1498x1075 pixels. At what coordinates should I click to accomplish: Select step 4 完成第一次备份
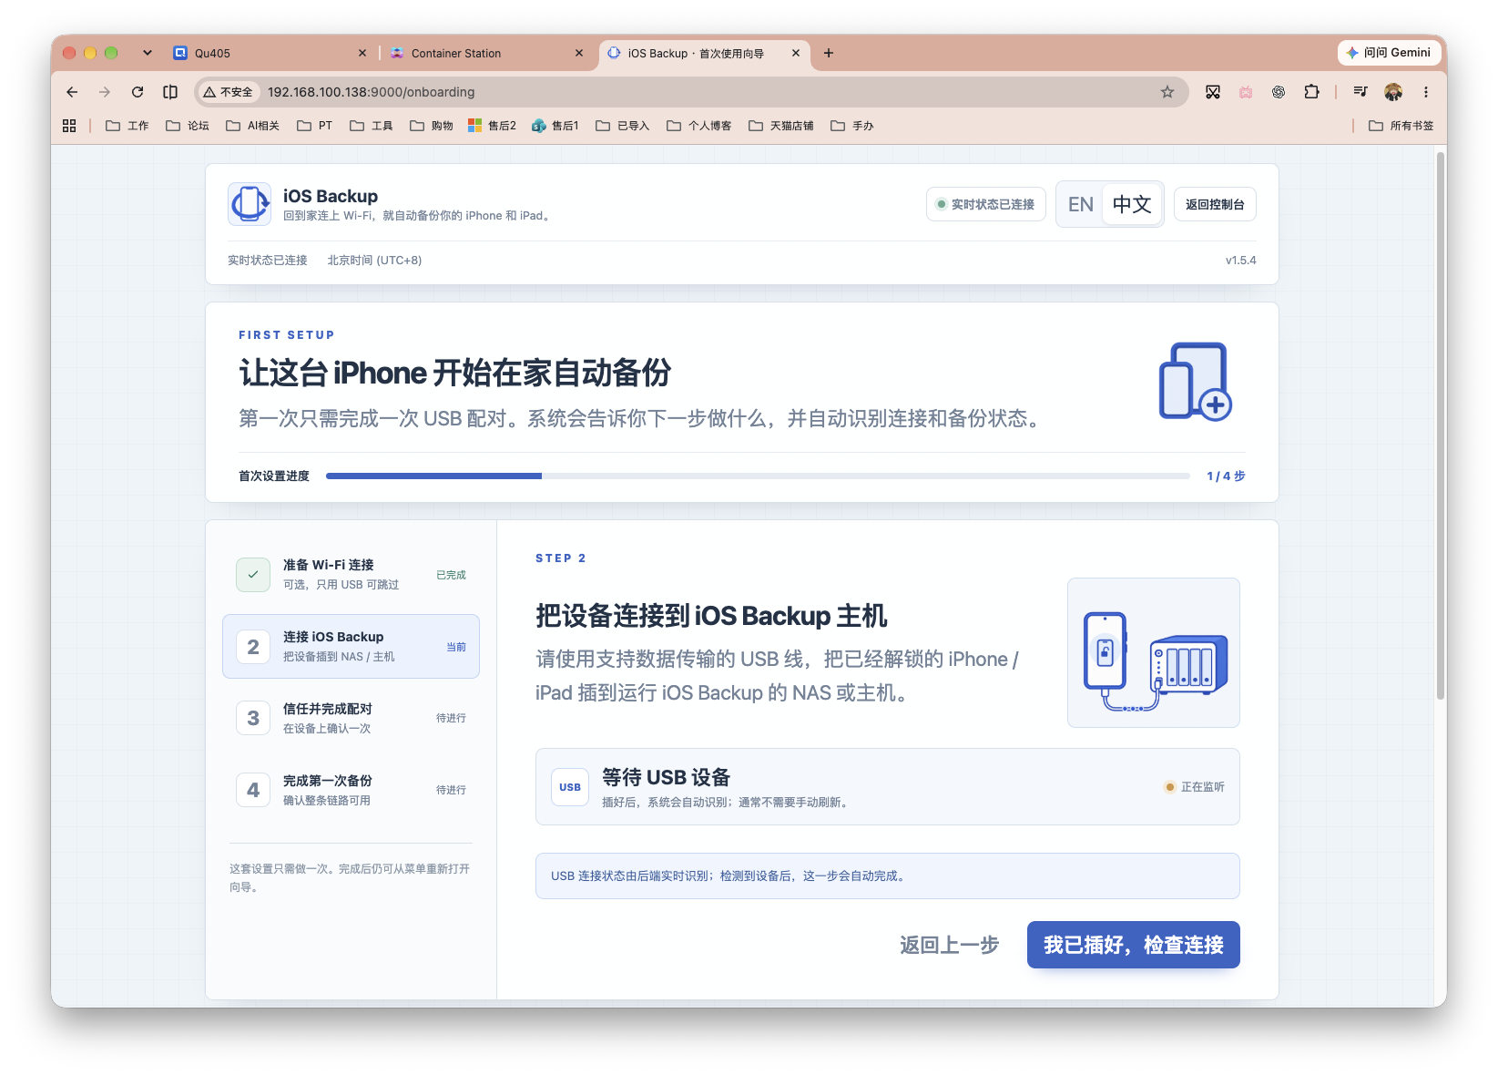(351, 790)
